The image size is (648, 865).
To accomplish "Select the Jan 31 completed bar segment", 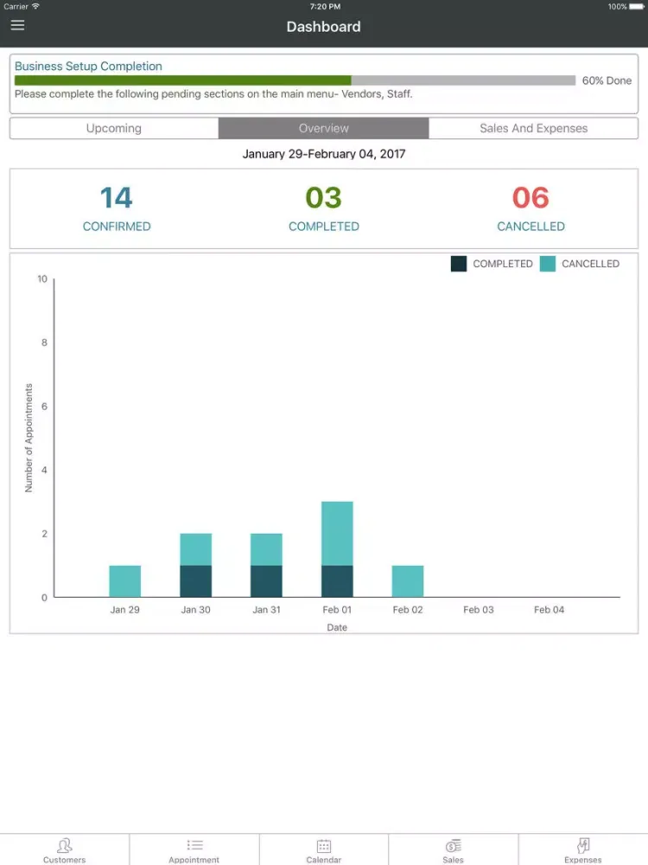I will (x=266, y=581).
